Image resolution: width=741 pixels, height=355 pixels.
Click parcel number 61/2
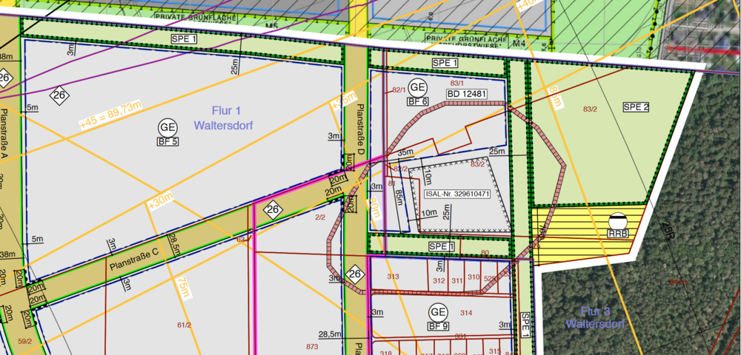(185, 325)
